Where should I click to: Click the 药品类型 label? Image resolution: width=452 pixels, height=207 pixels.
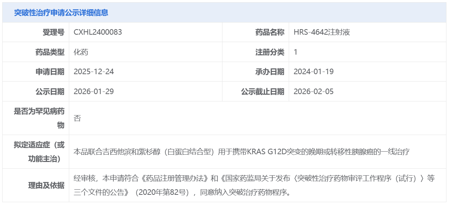point(50,52)
